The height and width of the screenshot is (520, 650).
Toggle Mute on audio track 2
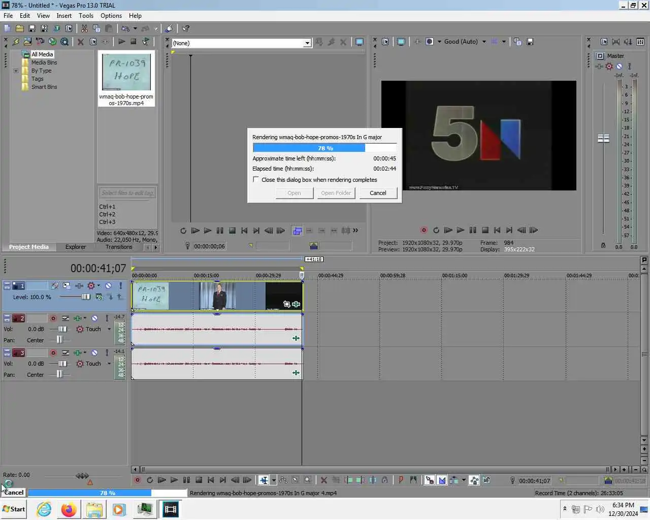(94, 318)
